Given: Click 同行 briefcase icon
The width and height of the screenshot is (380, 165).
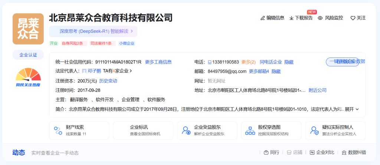Looking at the screenshot, I should [x=266, y=153].
